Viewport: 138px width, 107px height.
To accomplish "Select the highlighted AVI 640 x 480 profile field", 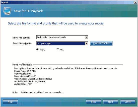I will point(61,43).
